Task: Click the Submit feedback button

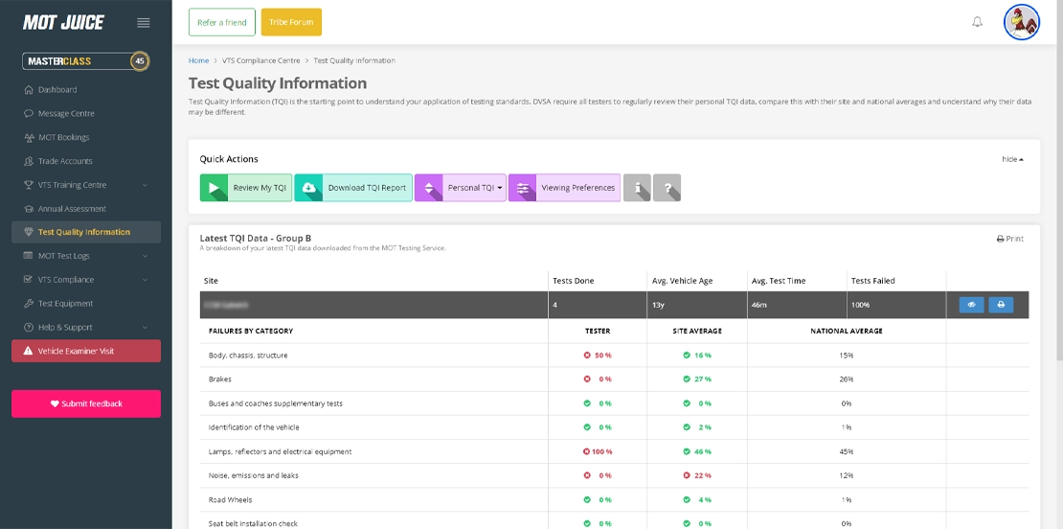Action: point(86,403)
